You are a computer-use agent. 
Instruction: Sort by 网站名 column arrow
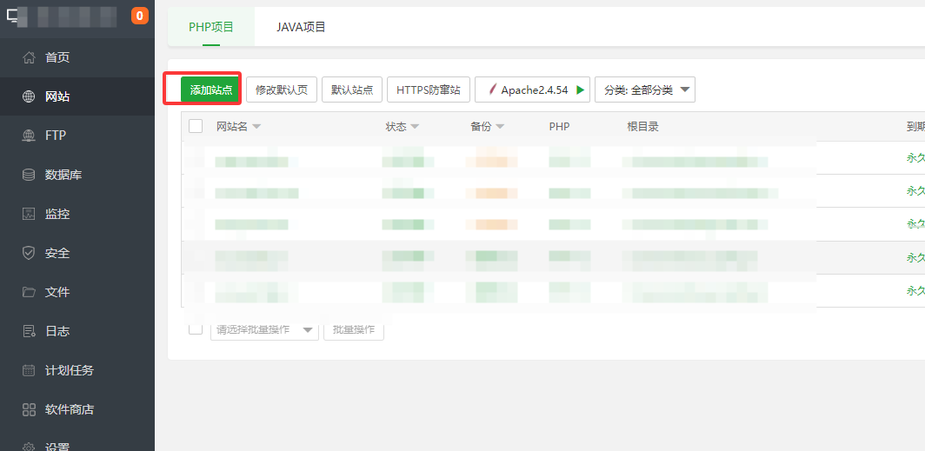point(256,127)
